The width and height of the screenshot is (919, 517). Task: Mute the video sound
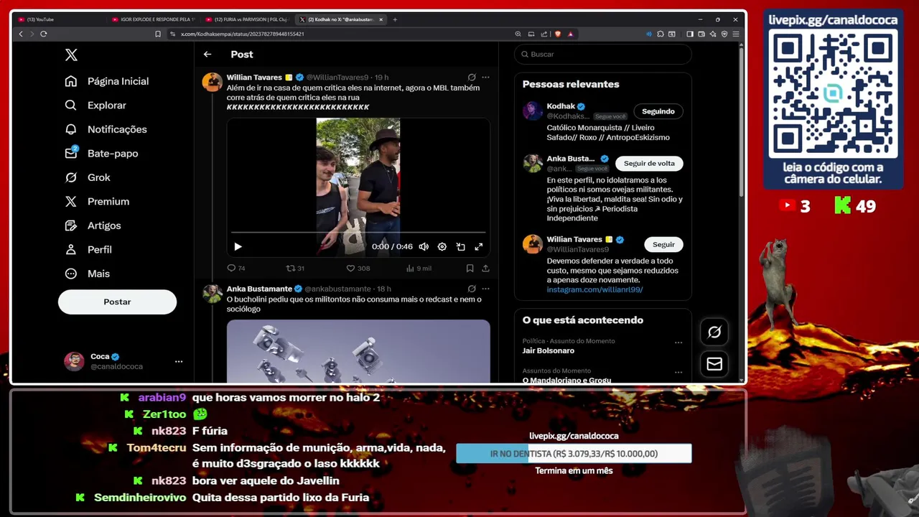point(424,246)
